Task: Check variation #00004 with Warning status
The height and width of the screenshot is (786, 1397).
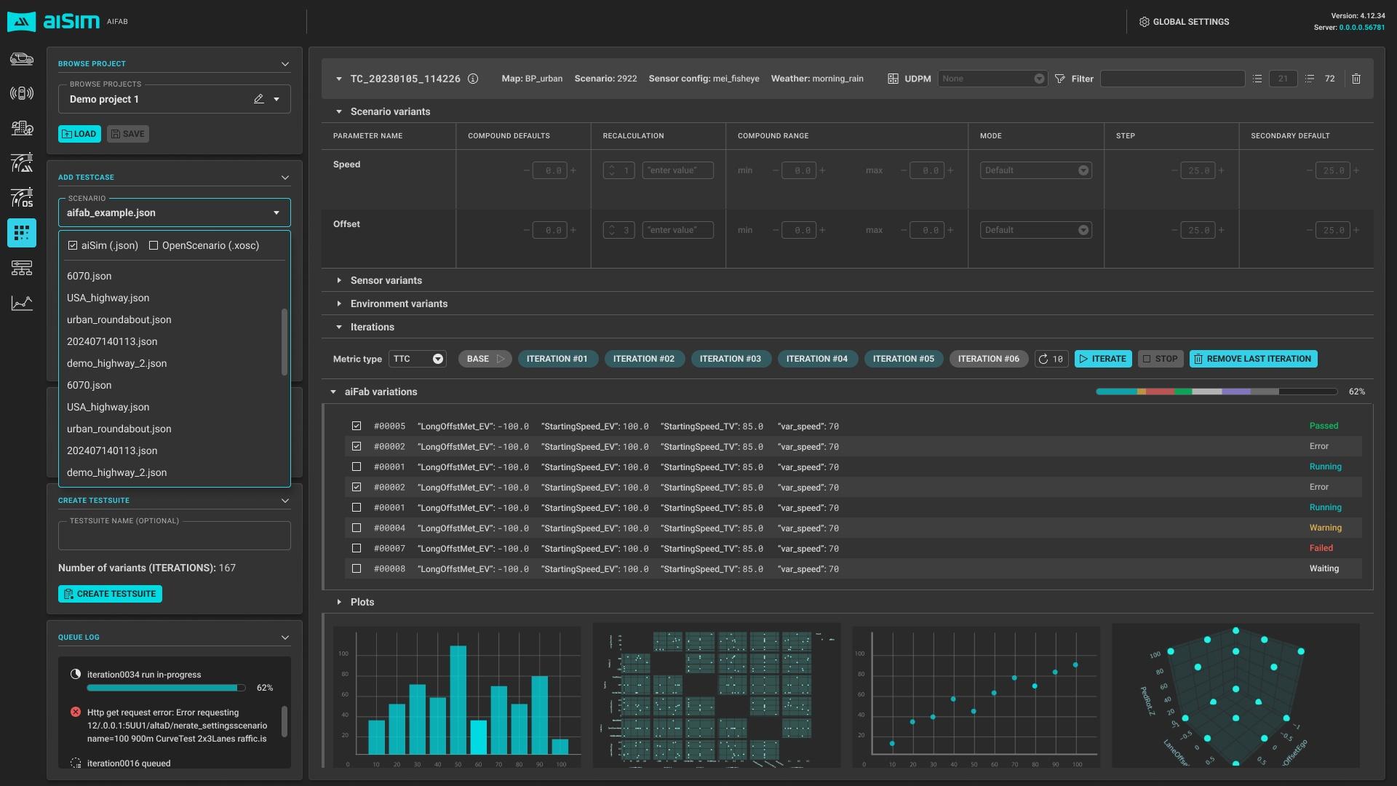Action: [357, 528]
